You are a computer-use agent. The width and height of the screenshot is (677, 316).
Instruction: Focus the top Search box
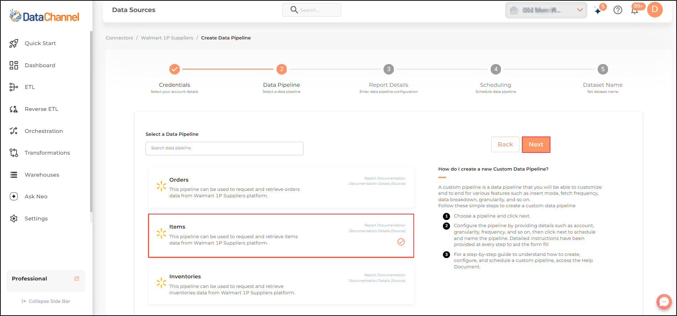[x=312, y=10]
